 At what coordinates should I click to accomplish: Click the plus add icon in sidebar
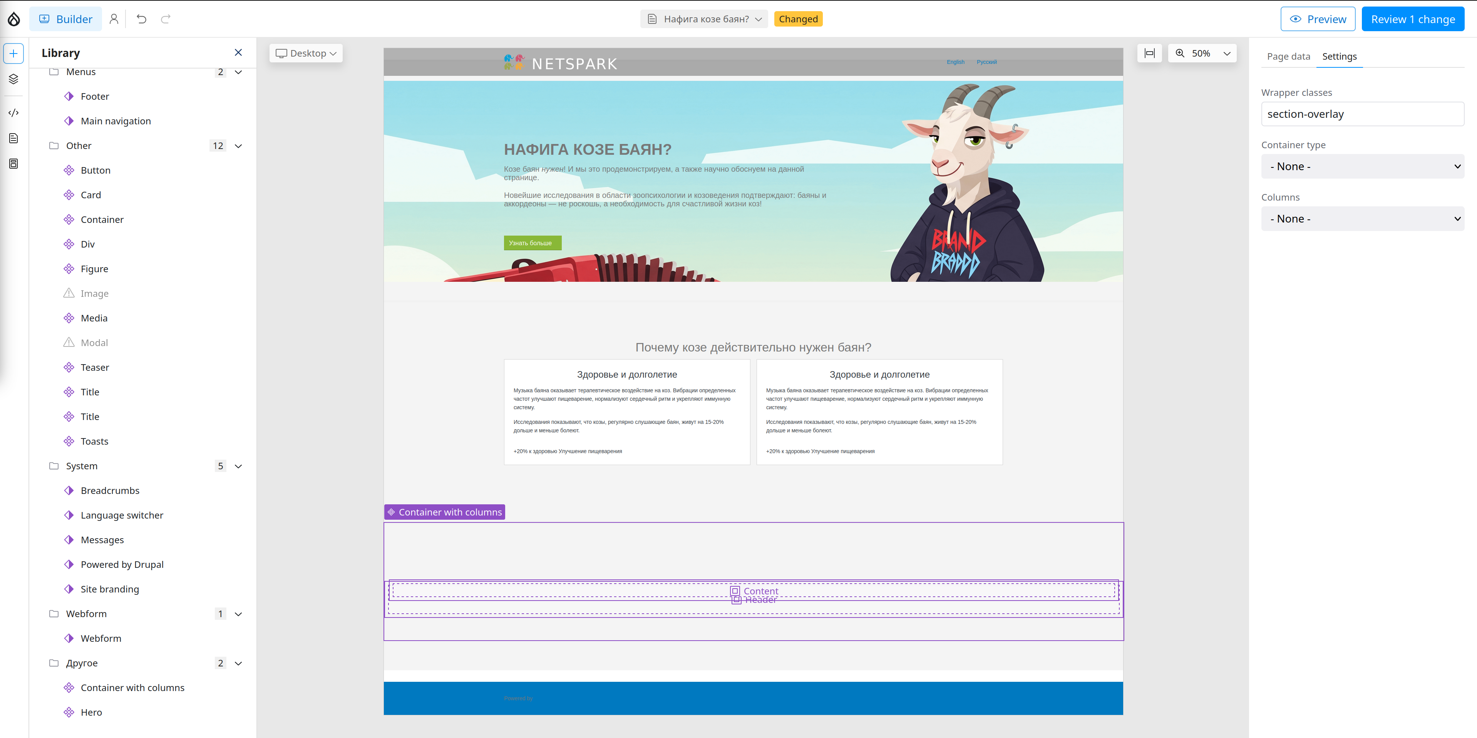click(x=14, y=54)
